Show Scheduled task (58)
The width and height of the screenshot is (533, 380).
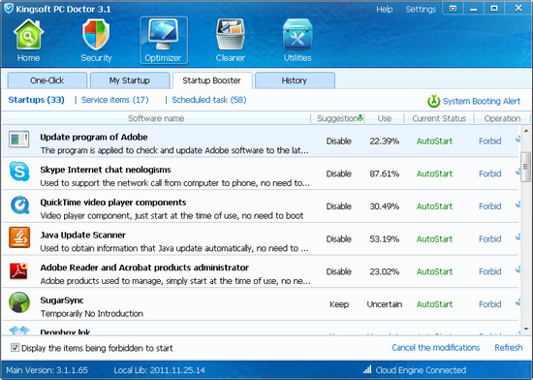209,100
